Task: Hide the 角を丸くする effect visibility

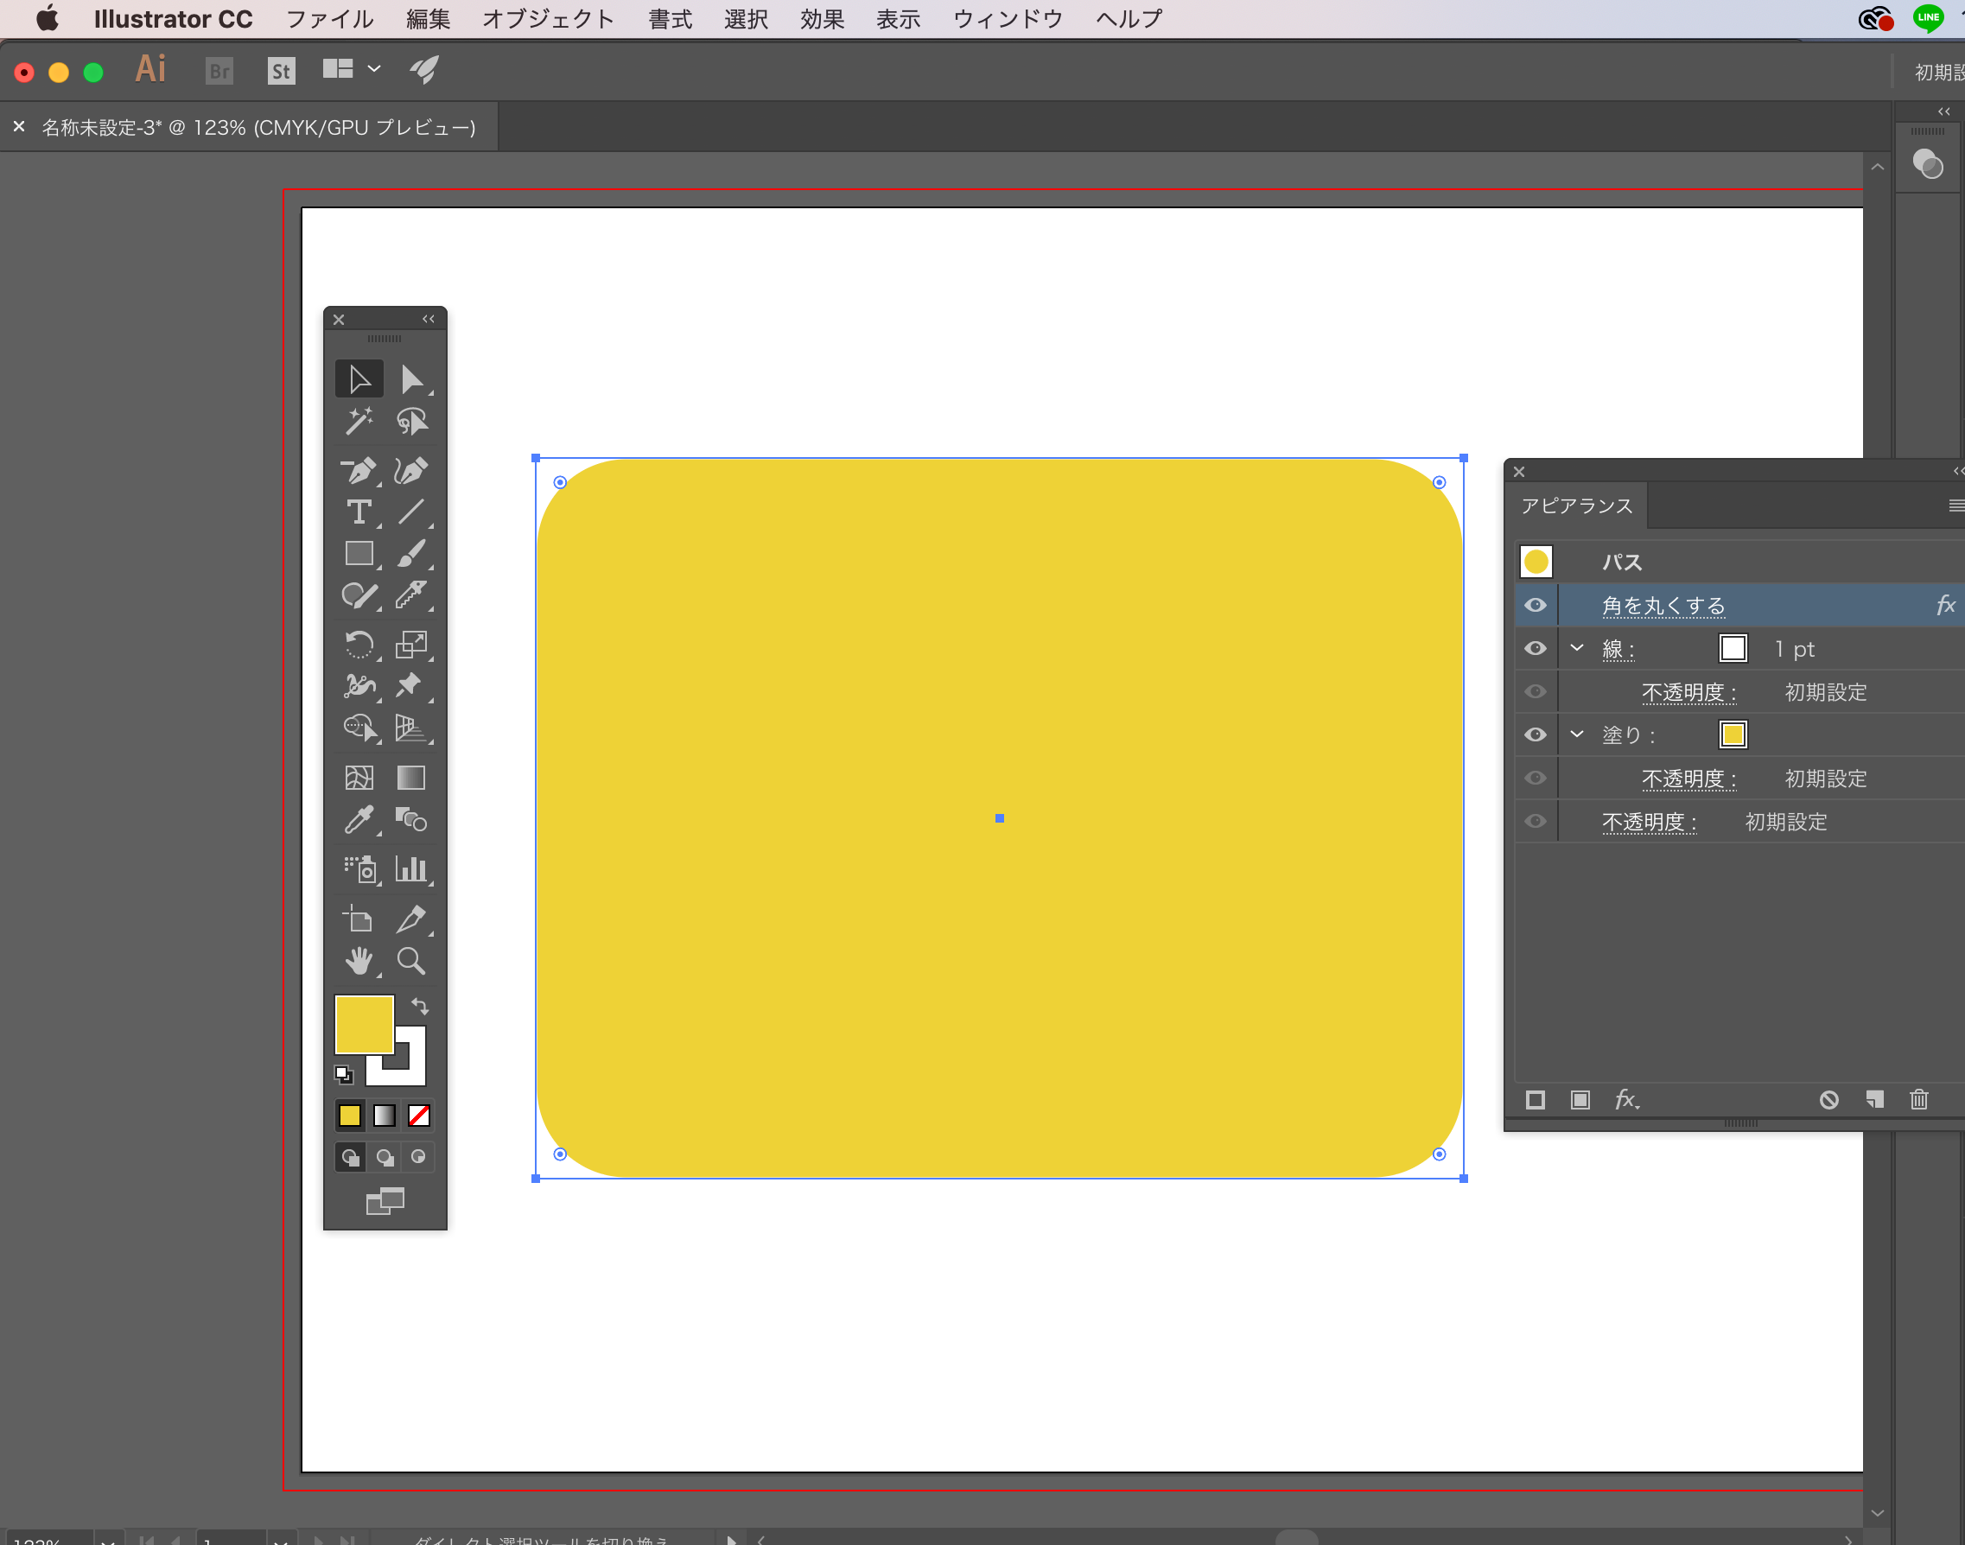Action: pyautogui.click(x=1536, y=605)
